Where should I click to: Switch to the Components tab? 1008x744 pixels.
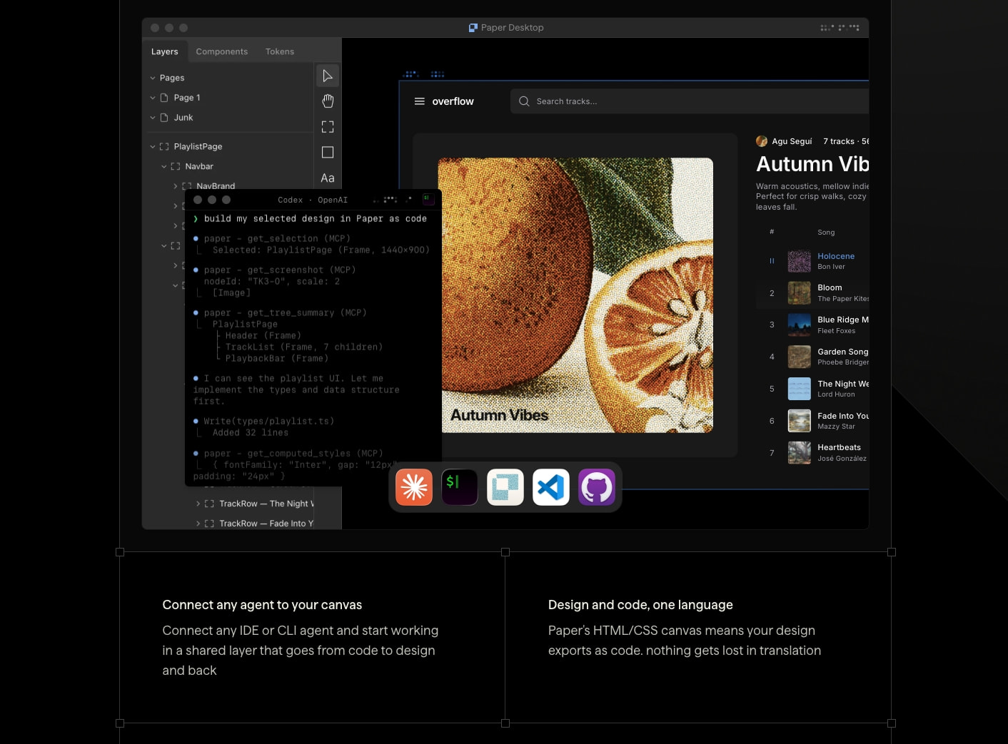click(x=222, y=51)
